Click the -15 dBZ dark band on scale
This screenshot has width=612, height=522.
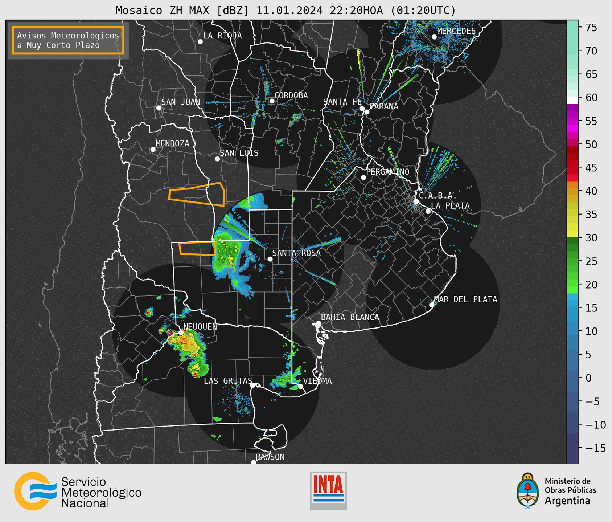pos(572,448)
